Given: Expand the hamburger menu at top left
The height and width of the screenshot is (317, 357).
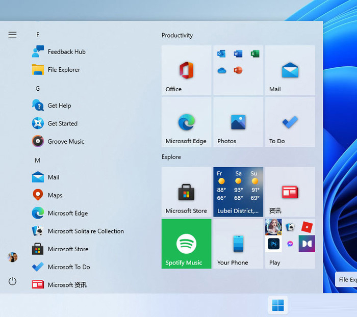Looking at the screenshot, I should click(13, 35).
